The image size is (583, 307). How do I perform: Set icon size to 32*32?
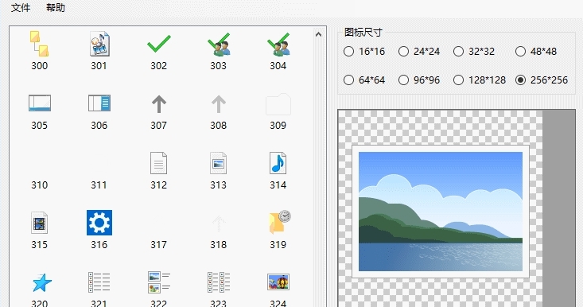coord(474,51)
